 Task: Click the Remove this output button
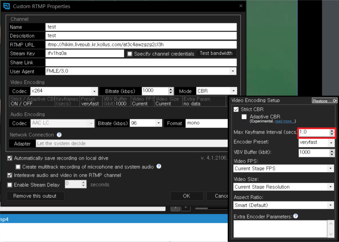pyautogui.click(x=35, y=196)
